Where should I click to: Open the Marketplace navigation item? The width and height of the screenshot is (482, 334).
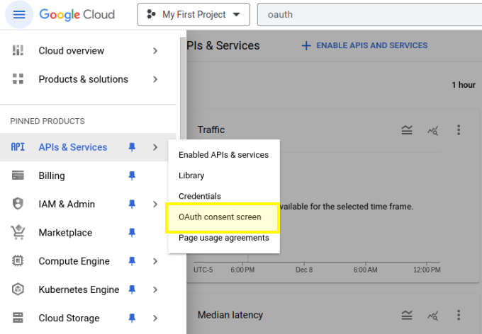tap(88, 232)
